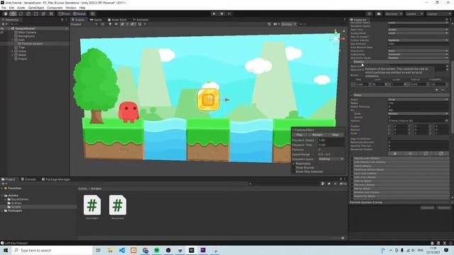Collapse the Coin object in Hierarchy

click(x=13, y=40)
